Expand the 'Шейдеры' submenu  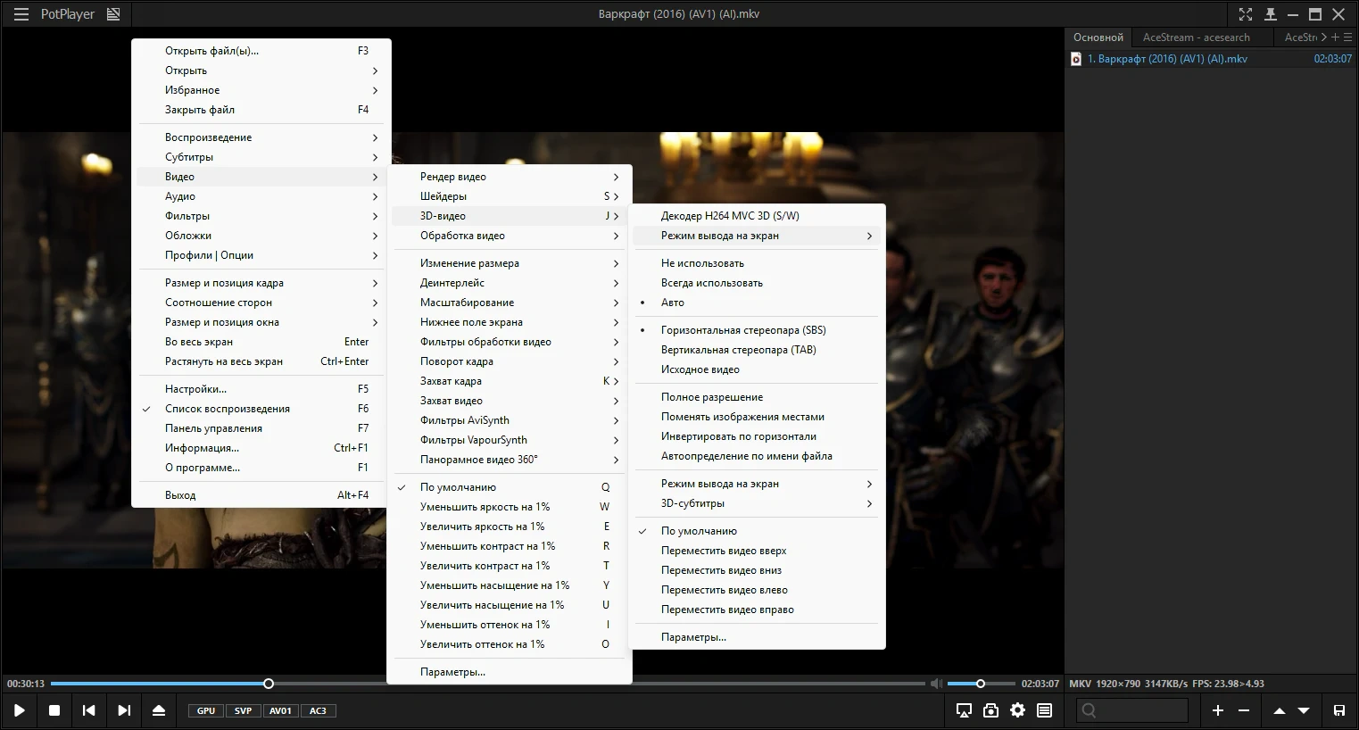click(x=510, y=196)
